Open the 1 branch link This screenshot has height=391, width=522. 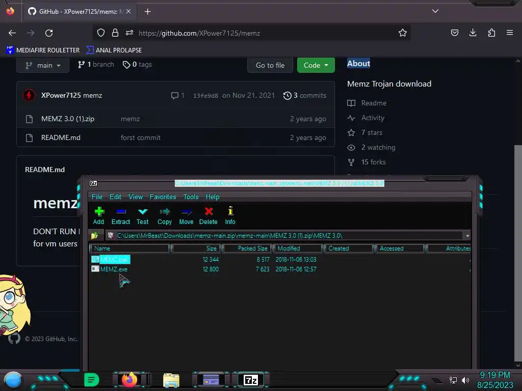coord(96,65)
